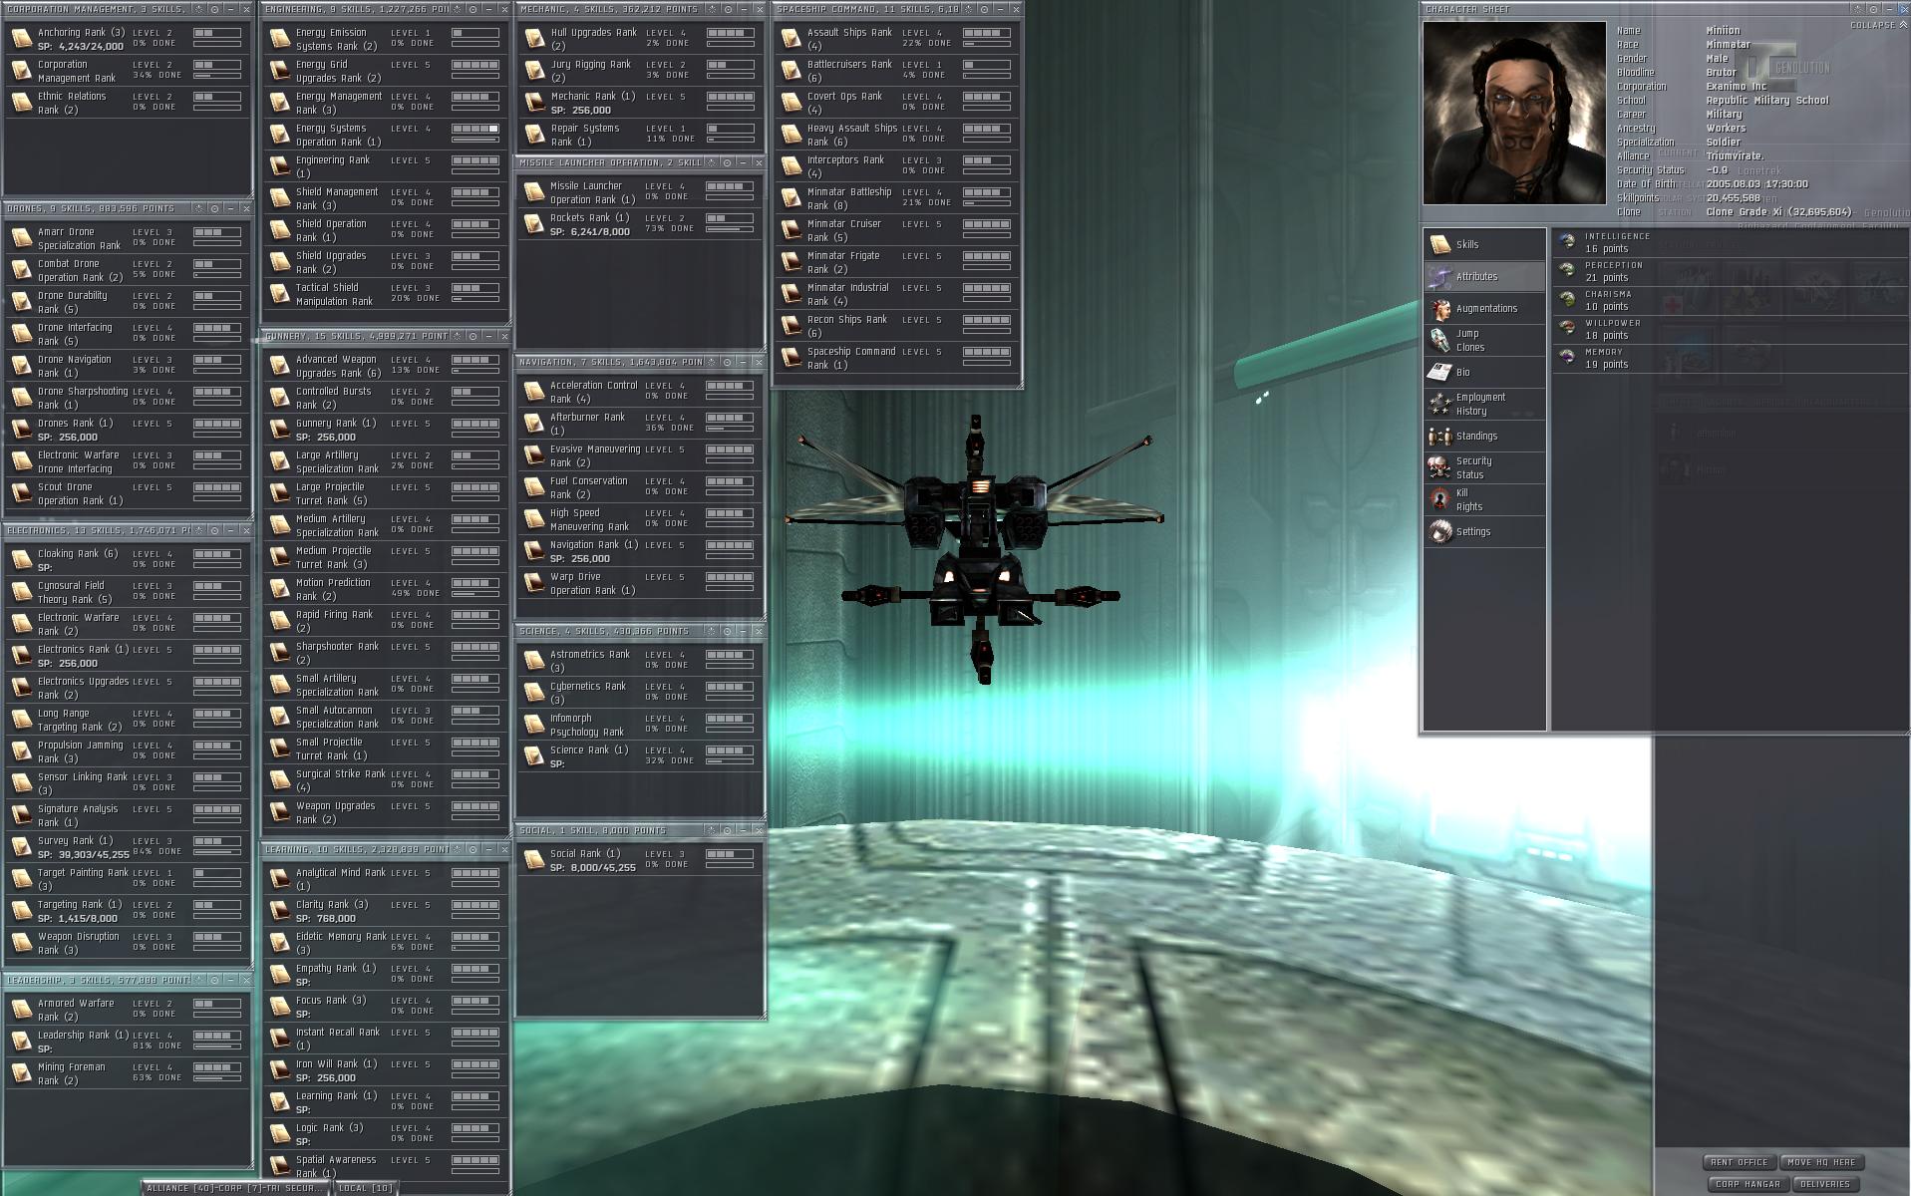Select the Cybernetics skill row
Image resolution: width=1911 pixels, height=1196 pixels.
click(640, 693)
